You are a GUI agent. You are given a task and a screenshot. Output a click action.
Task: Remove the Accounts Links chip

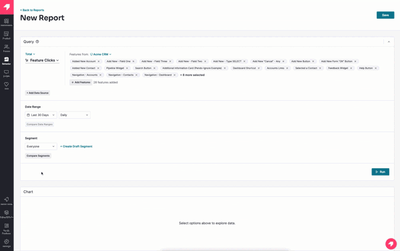point(287,68)
